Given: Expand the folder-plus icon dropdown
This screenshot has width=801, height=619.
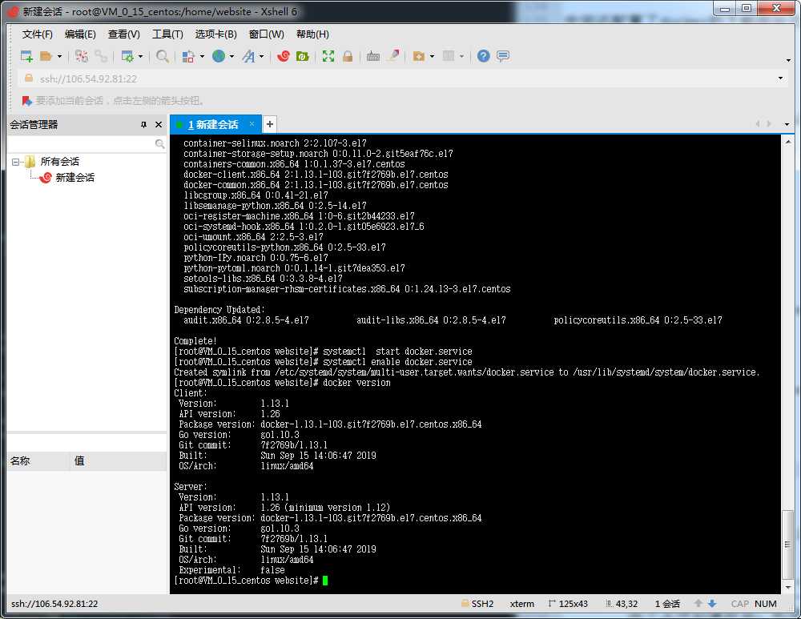Looking at the screenshot, I should click(433, 56).
